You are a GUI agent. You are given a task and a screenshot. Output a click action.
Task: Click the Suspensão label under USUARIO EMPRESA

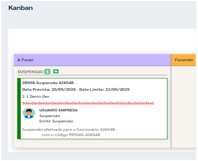click(50, 116)
